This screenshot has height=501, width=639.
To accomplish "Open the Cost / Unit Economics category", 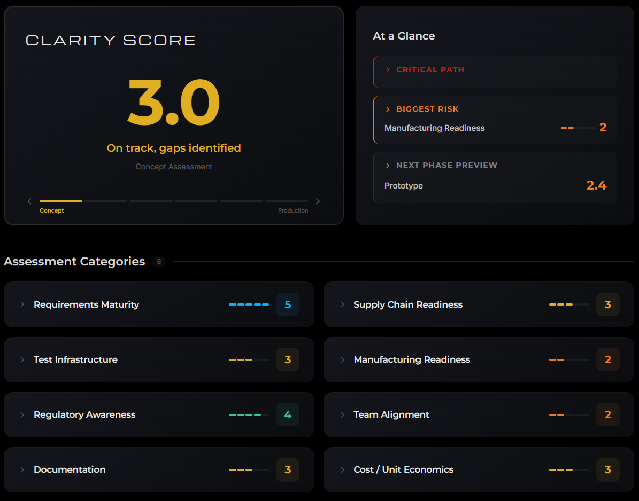I will 403,470.
